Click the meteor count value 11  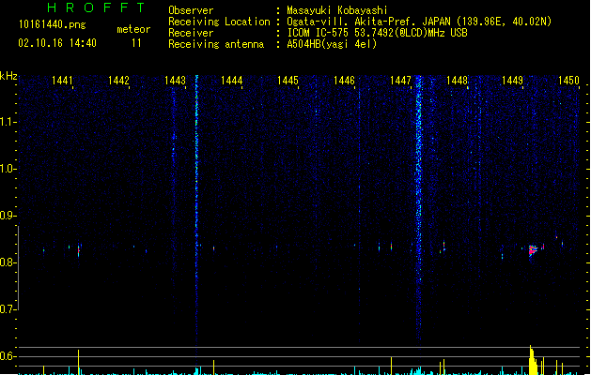pos(136,43)
